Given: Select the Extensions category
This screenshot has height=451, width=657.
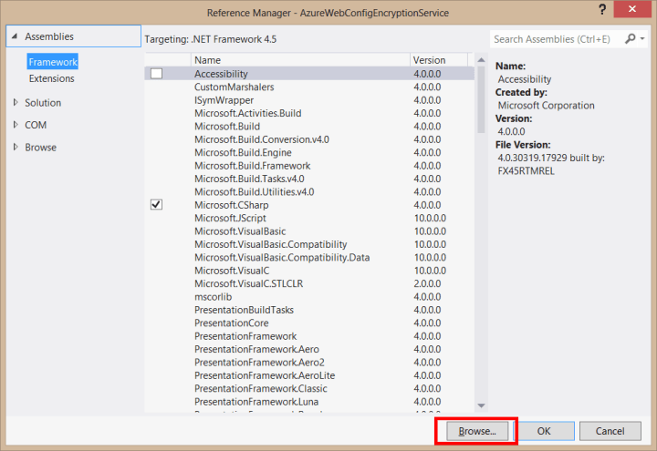Looking at the screenshot, I should [51, 78].
